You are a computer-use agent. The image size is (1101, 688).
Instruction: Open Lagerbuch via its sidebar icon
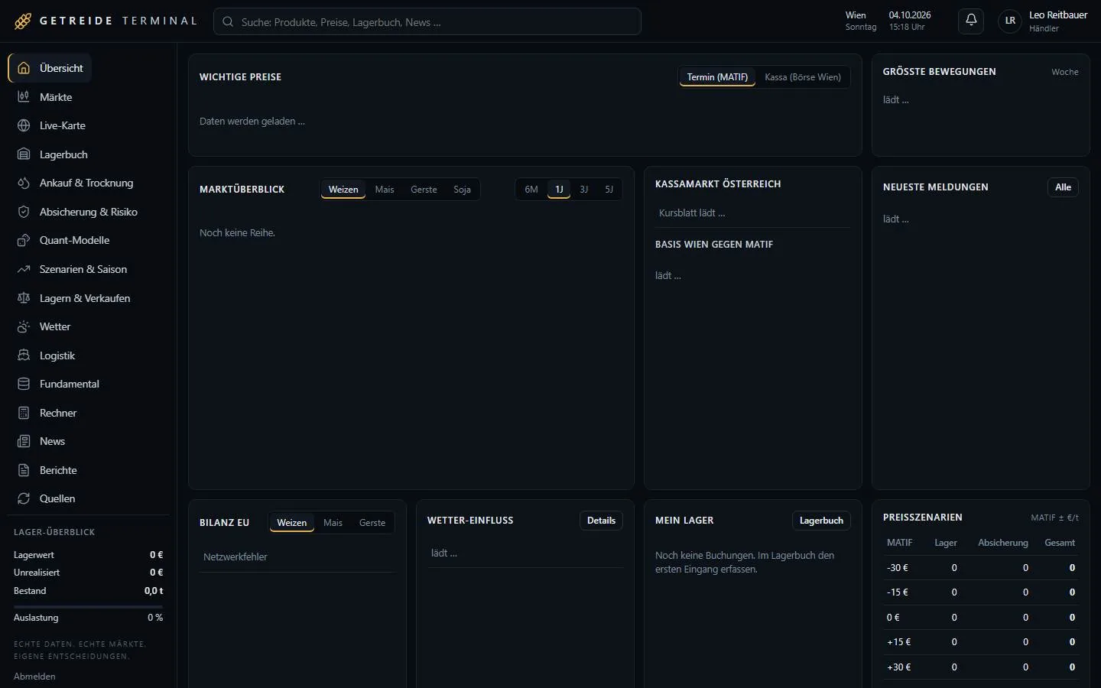pyautogui.click(x=24, y=154)
